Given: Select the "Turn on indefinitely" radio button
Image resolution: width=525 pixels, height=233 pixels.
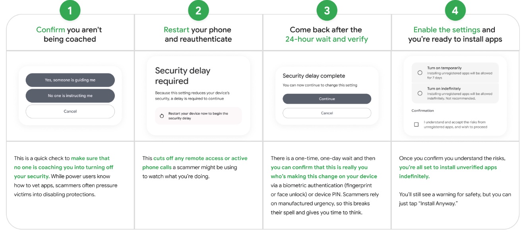Looking at the screenshot, I should [420, 93].
